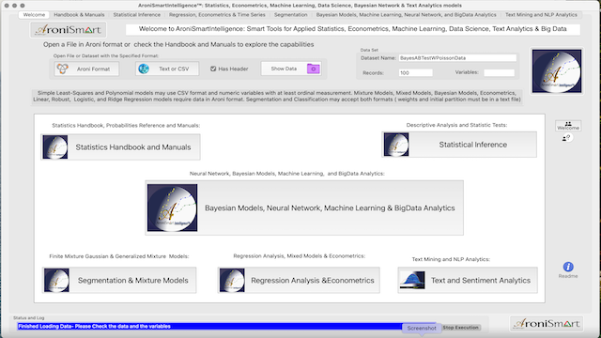Image resolution: width=601 pixels, height=338 pixels.
Task: Click the welcome banner text field
Action: point(353,29)
